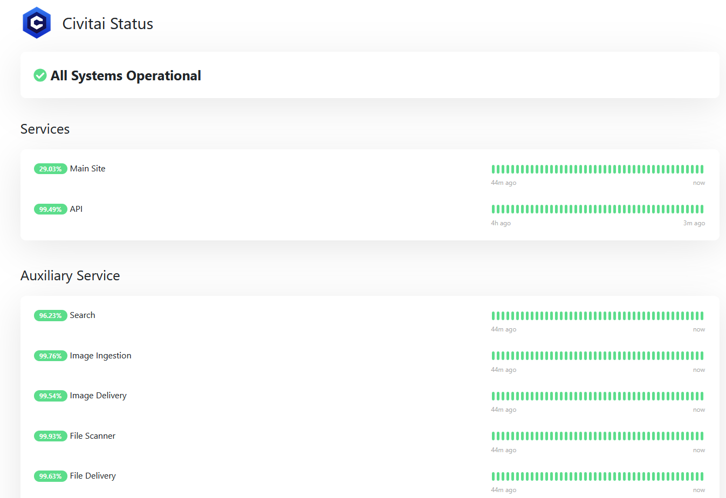Select the File Scanner service name
The height and width of the screenshot is (498, 726).
(93, 436)
